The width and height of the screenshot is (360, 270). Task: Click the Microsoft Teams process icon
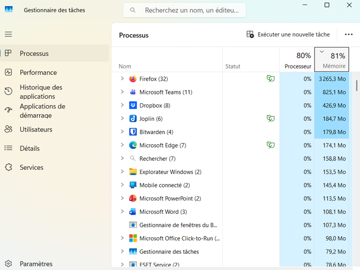[133, 92]
